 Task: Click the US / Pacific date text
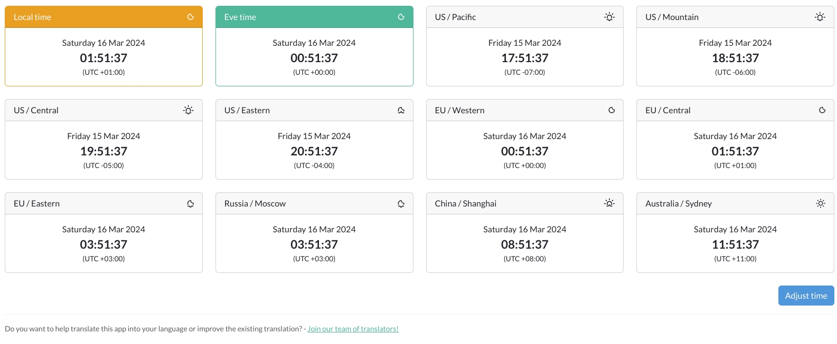click(524, 43)
